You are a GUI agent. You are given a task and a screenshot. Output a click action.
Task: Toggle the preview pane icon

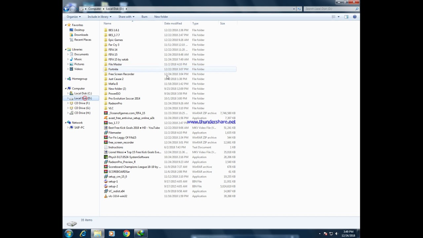(346, 17)
